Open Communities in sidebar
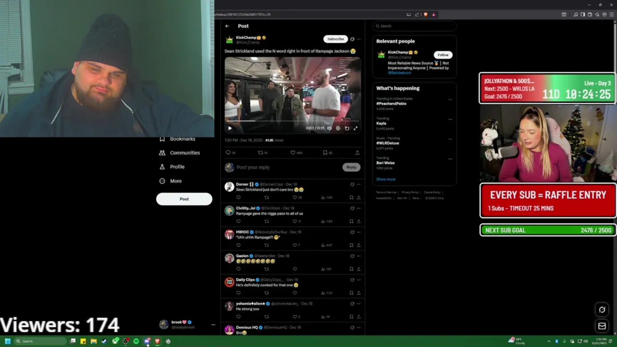Screen dimensions: 617x347 click(x=179, y=153)
